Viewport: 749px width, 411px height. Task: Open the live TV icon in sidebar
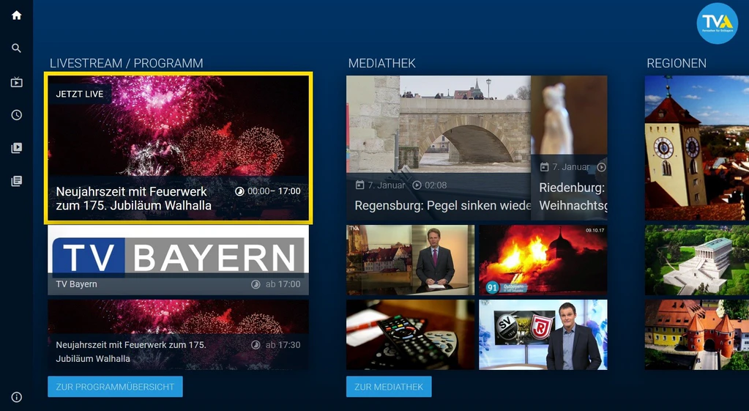point(16,82)
